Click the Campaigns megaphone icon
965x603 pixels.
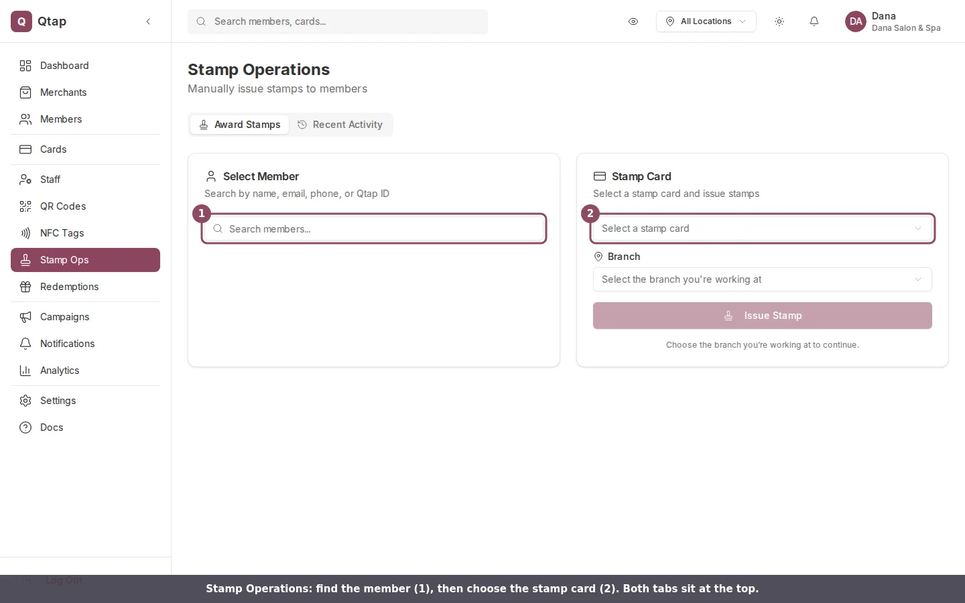point(25,317)
